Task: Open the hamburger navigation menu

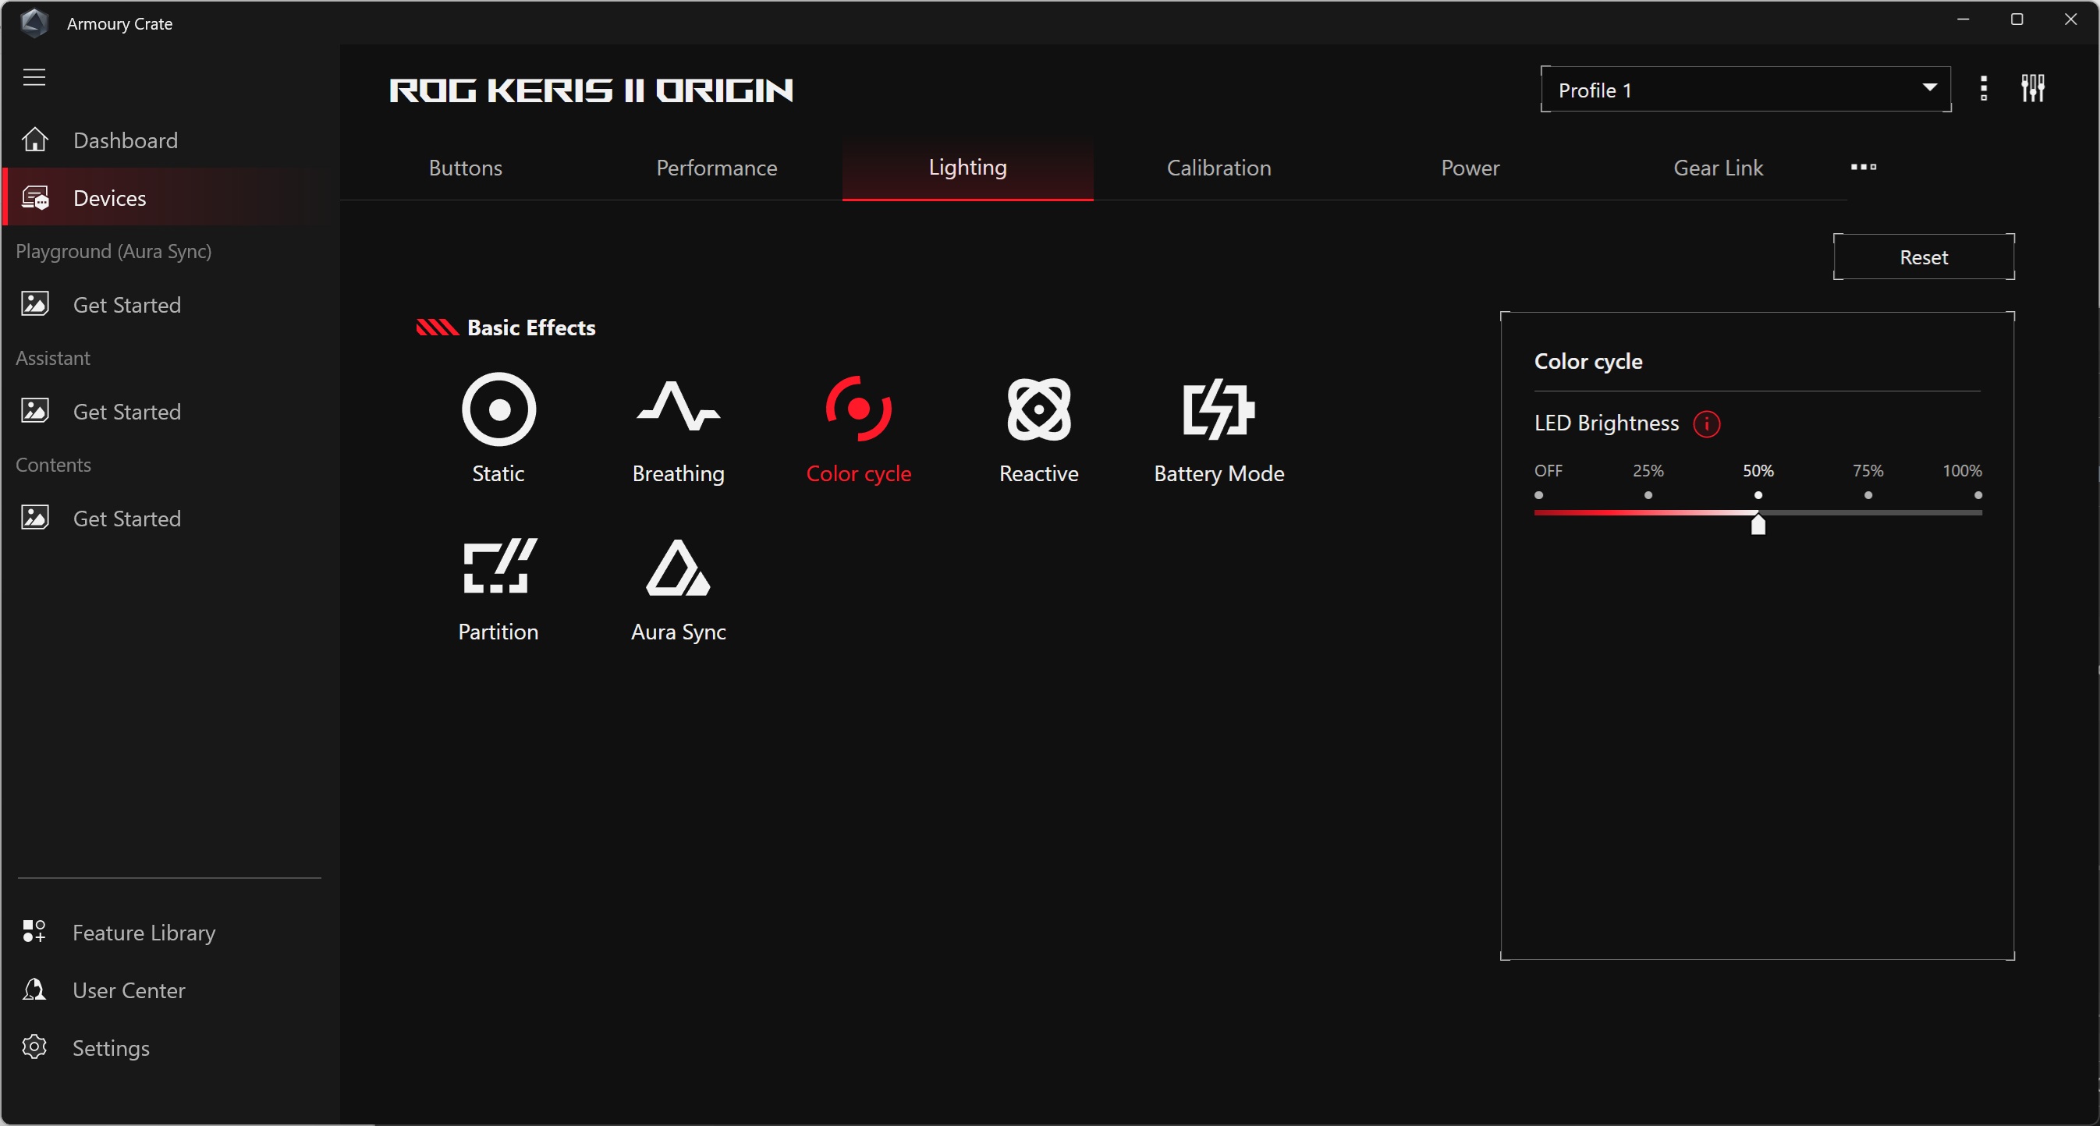Action: click(34, 77)
